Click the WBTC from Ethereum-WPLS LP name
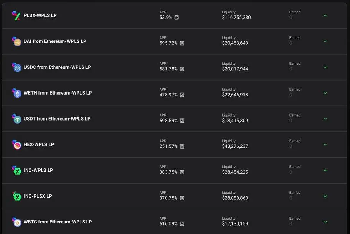 58,222
